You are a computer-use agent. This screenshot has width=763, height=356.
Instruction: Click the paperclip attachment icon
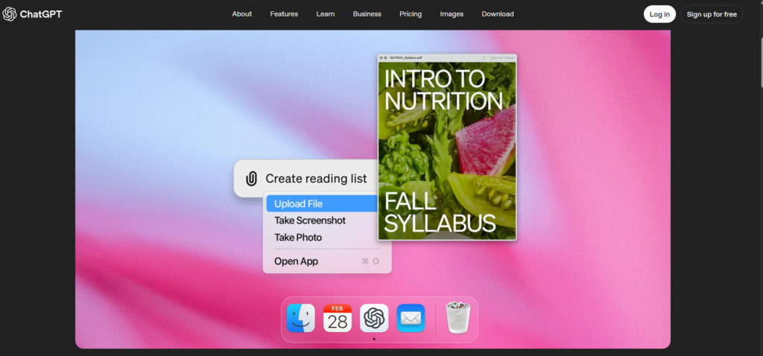click(251, 179)
